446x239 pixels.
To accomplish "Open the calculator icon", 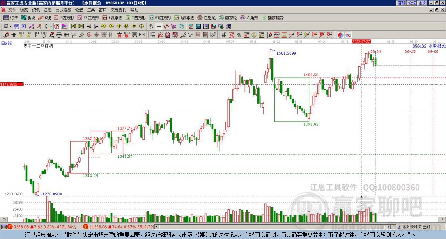I will [199, 27].
